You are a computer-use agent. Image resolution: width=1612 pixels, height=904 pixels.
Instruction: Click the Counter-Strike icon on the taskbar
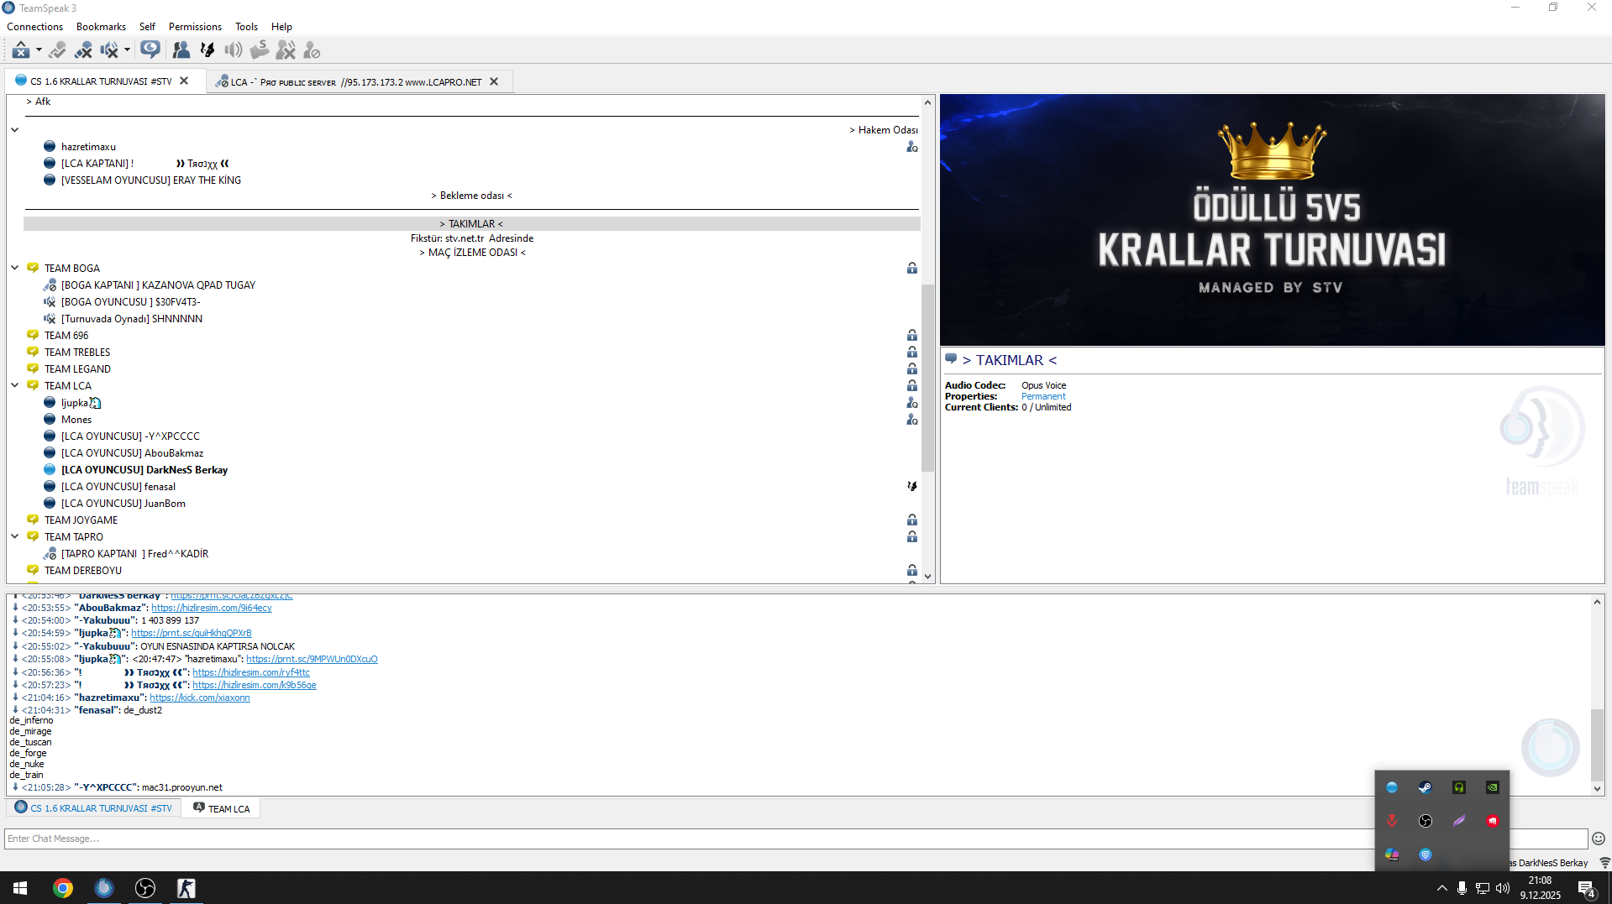(186, 888)
